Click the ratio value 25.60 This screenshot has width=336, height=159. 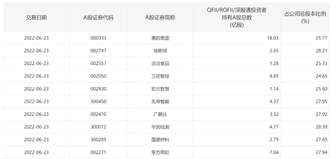pos(322,89)
